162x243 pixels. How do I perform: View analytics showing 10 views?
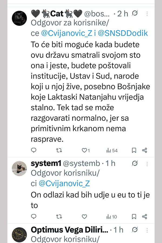[112, 217]
